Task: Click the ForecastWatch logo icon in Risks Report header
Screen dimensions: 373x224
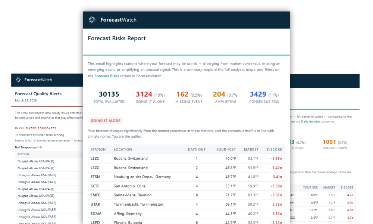Action: click(x=92, y=20)
